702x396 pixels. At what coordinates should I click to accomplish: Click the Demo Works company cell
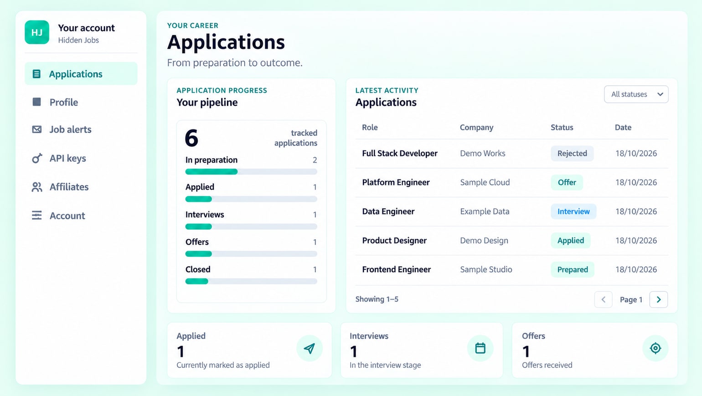click(x=483, y=154)
